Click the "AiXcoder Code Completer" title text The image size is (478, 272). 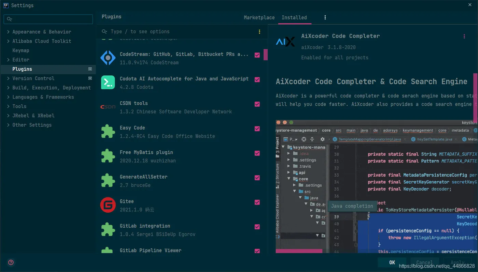pos(340,36)
